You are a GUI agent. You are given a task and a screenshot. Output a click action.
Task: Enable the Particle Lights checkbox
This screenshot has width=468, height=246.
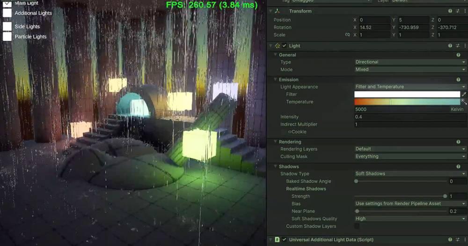click(7, 37)
